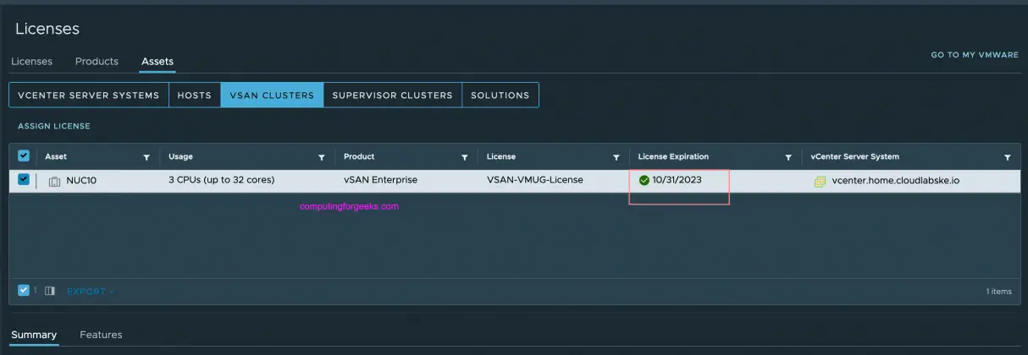The width and height of the screenshot is (1028, 355).
Task: Click the License Expiration filter icon
Action: pyautogui.click(x=788, y=157)
